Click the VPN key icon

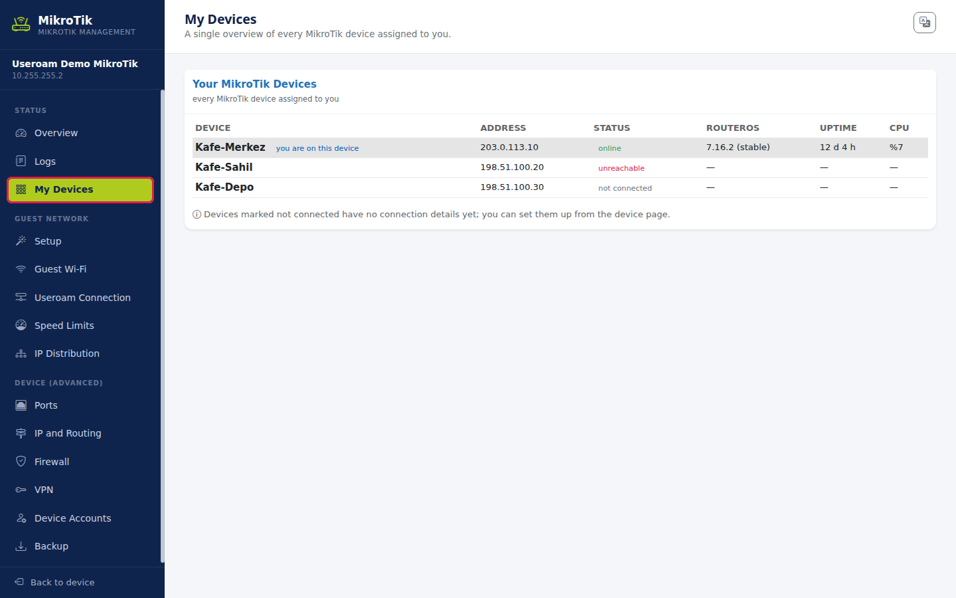21,490
